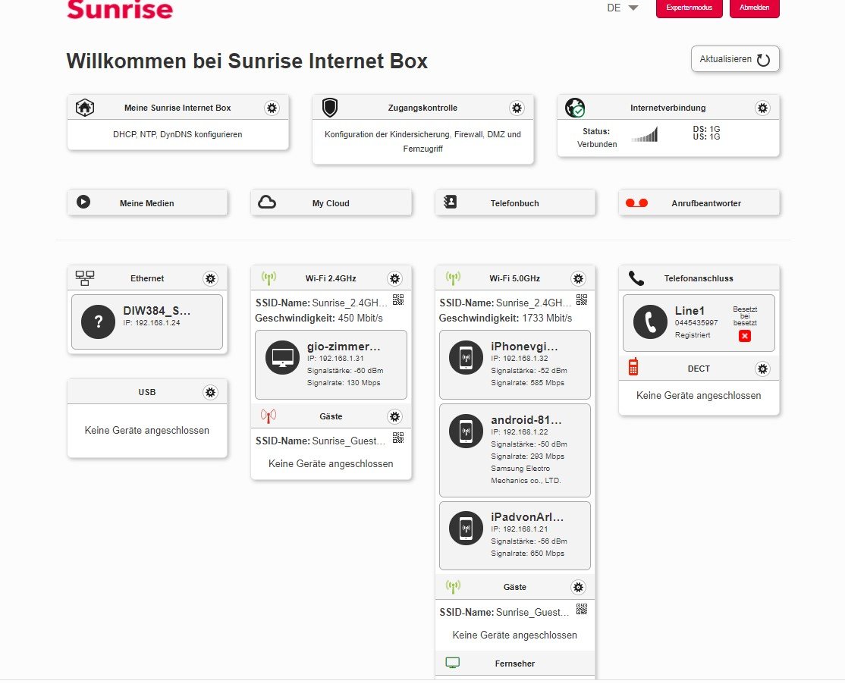The image size is (845, 684).
Task: Open the 5.0GHz Gäste network settings gear
Action: coord(578,587)
